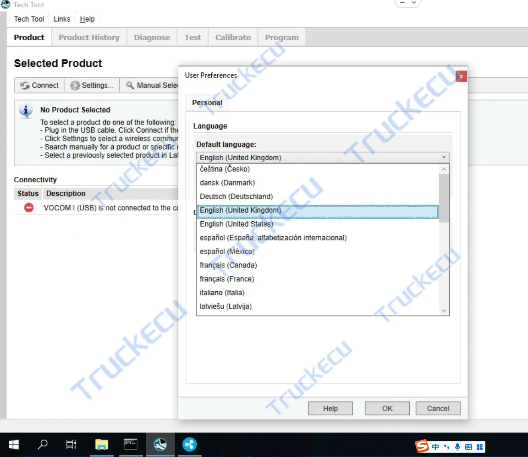Click language list scrollbar down arrow

coord(444,310)
